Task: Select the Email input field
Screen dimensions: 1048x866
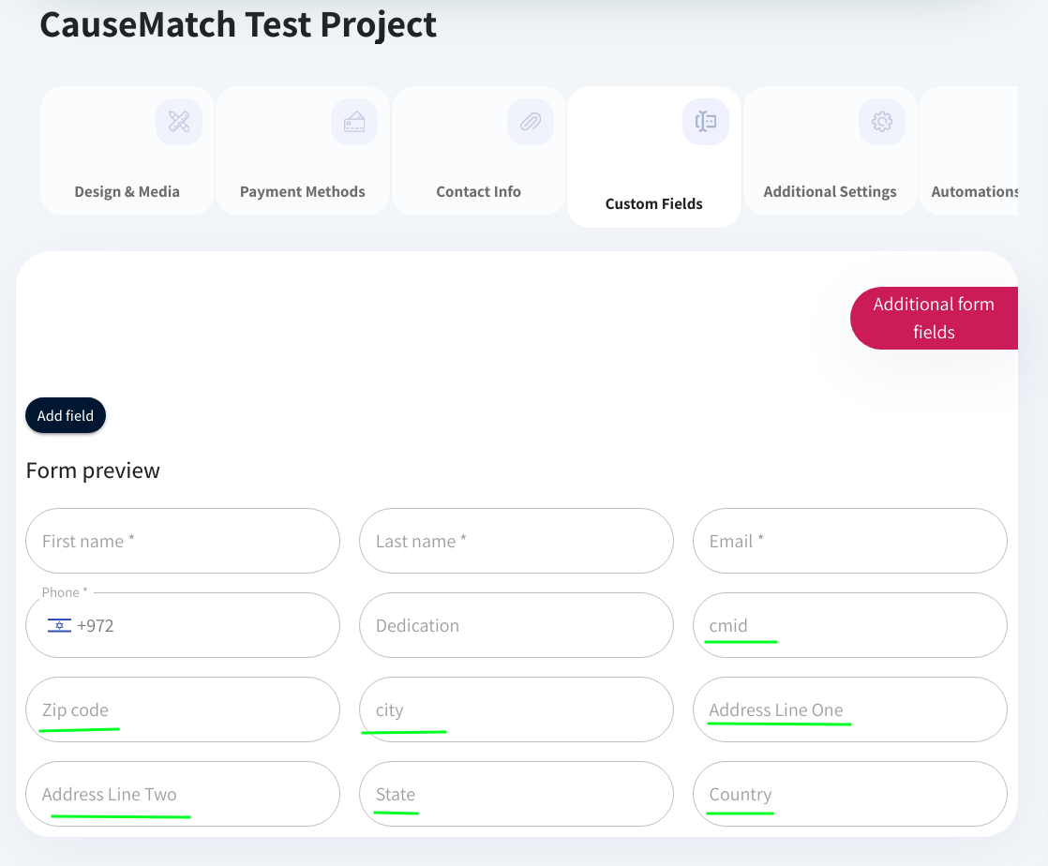Action: point(850,542)
